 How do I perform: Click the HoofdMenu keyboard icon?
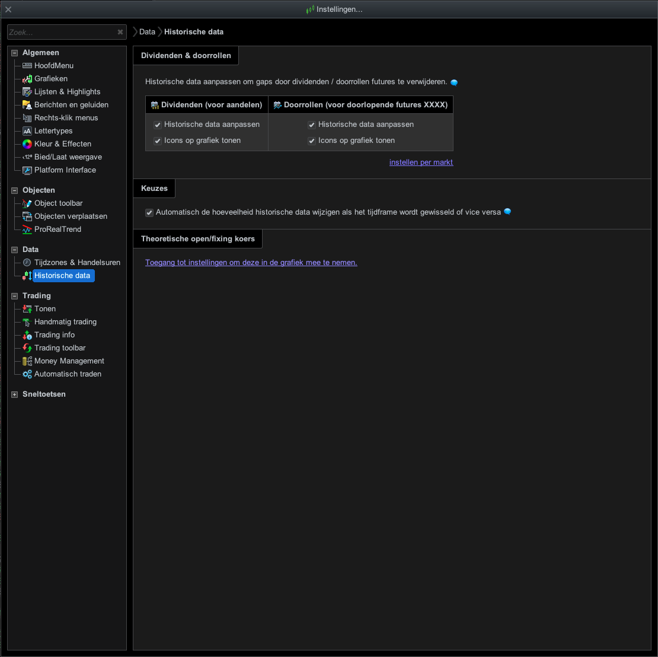pos(27,65)
